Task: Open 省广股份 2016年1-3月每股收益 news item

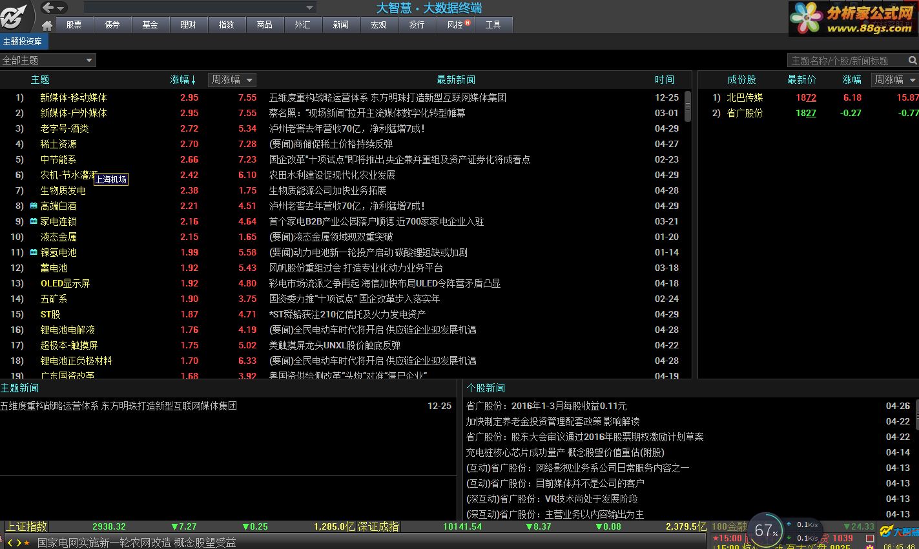Action: (546, 406)
